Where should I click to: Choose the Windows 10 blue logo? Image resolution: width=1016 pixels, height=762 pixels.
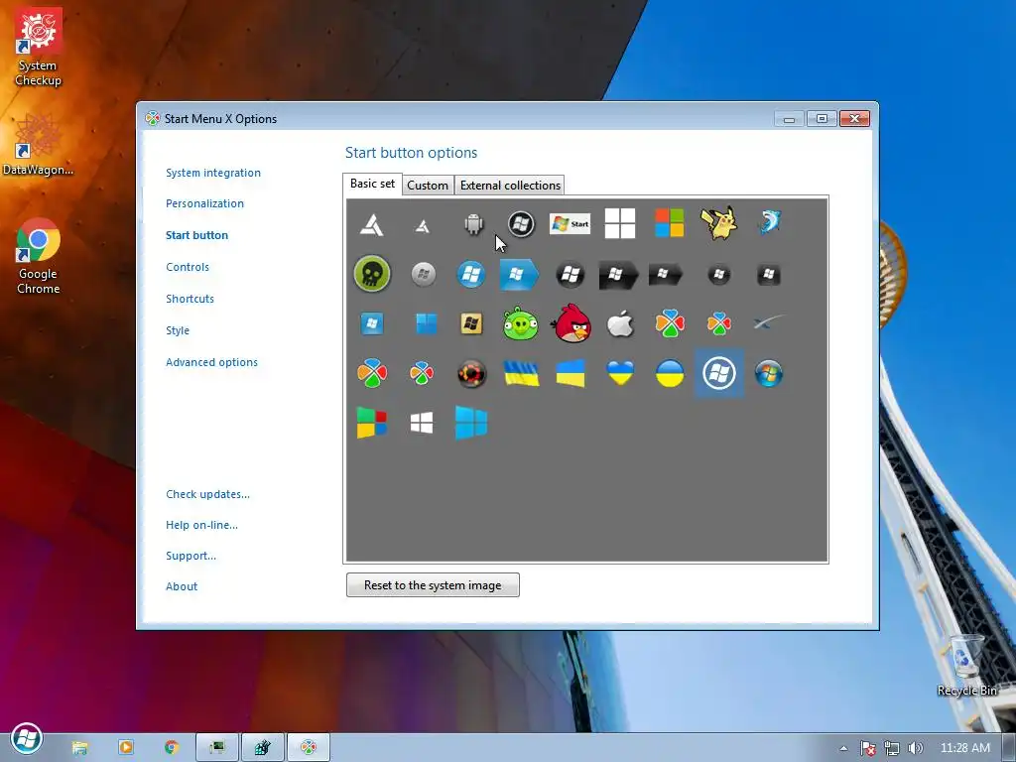(471, 423)
